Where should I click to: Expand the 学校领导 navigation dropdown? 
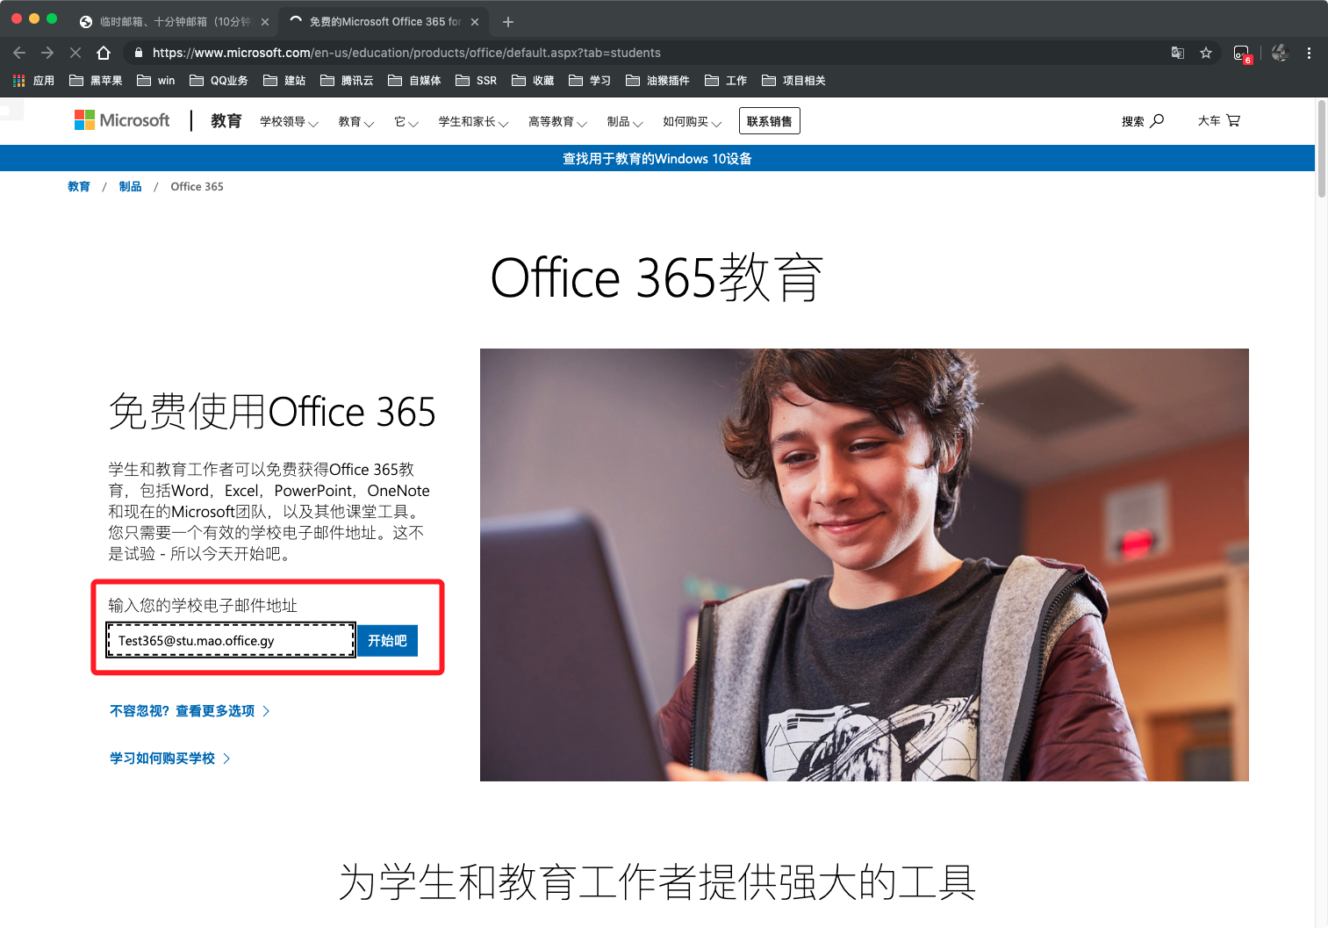click(x=289, y=122)
